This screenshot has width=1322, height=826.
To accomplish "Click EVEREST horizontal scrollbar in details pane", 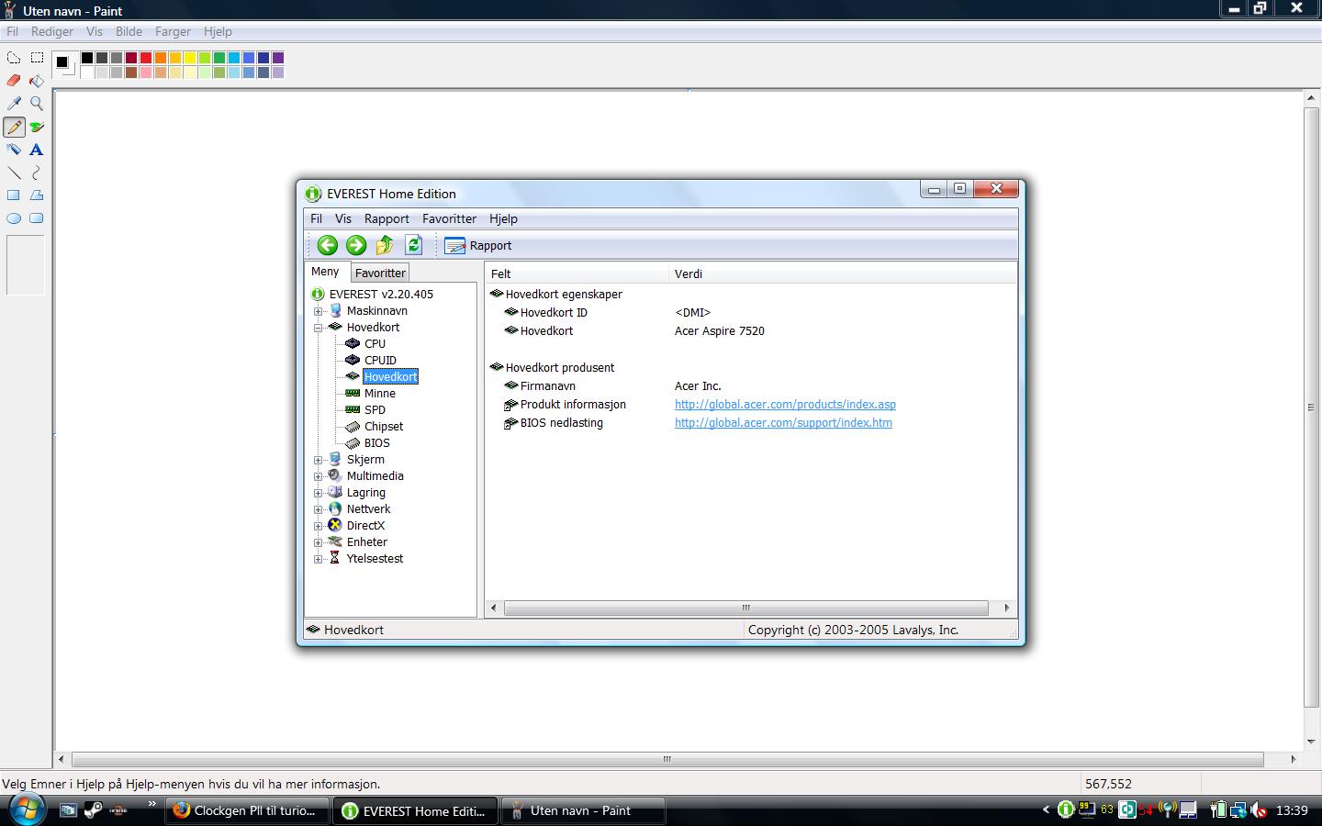I will [746, 608].
